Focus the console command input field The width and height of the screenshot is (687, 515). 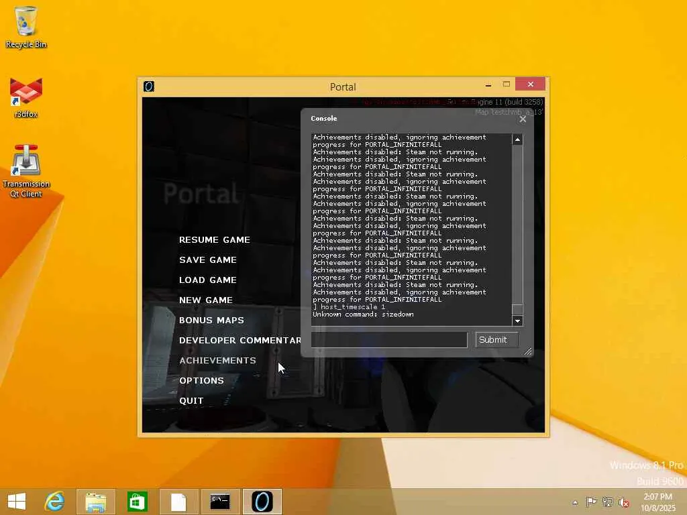click(389, 340)
